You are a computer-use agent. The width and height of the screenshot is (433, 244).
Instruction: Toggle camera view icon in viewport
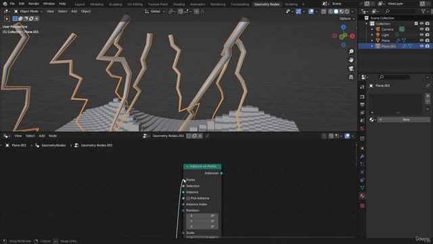click(x=351, y=68)
